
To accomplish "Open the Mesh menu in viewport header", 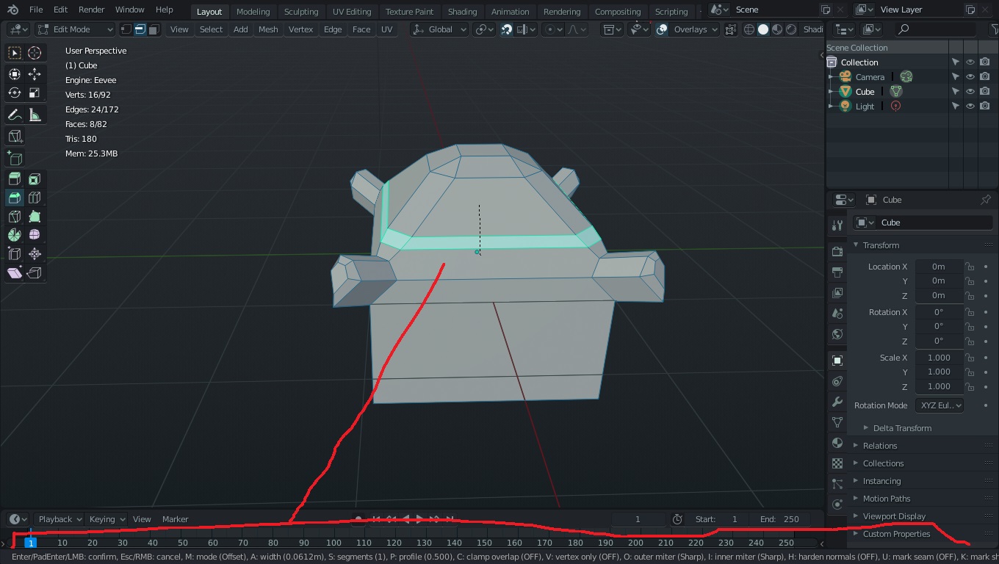I will coord(268,29).
